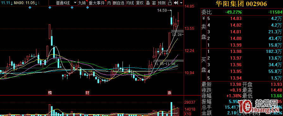283x116 pixels.
Task: Click the 窗 window button
Action: (154, 3)
